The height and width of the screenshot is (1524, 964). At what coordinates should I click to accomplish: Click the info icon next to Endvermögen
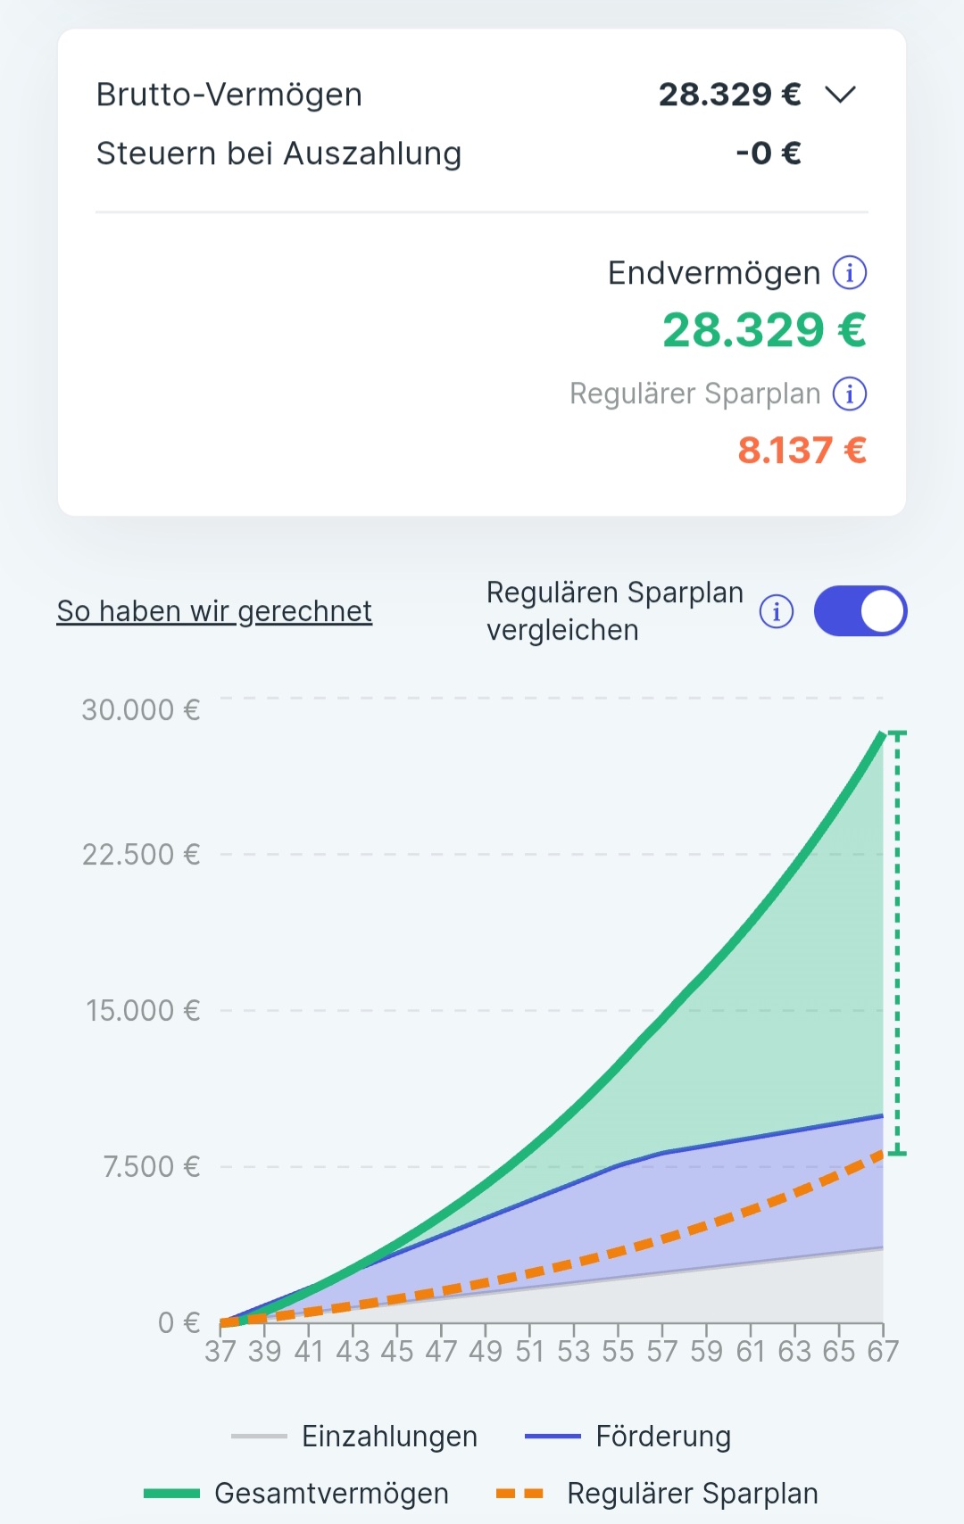(x=849, y=273)
